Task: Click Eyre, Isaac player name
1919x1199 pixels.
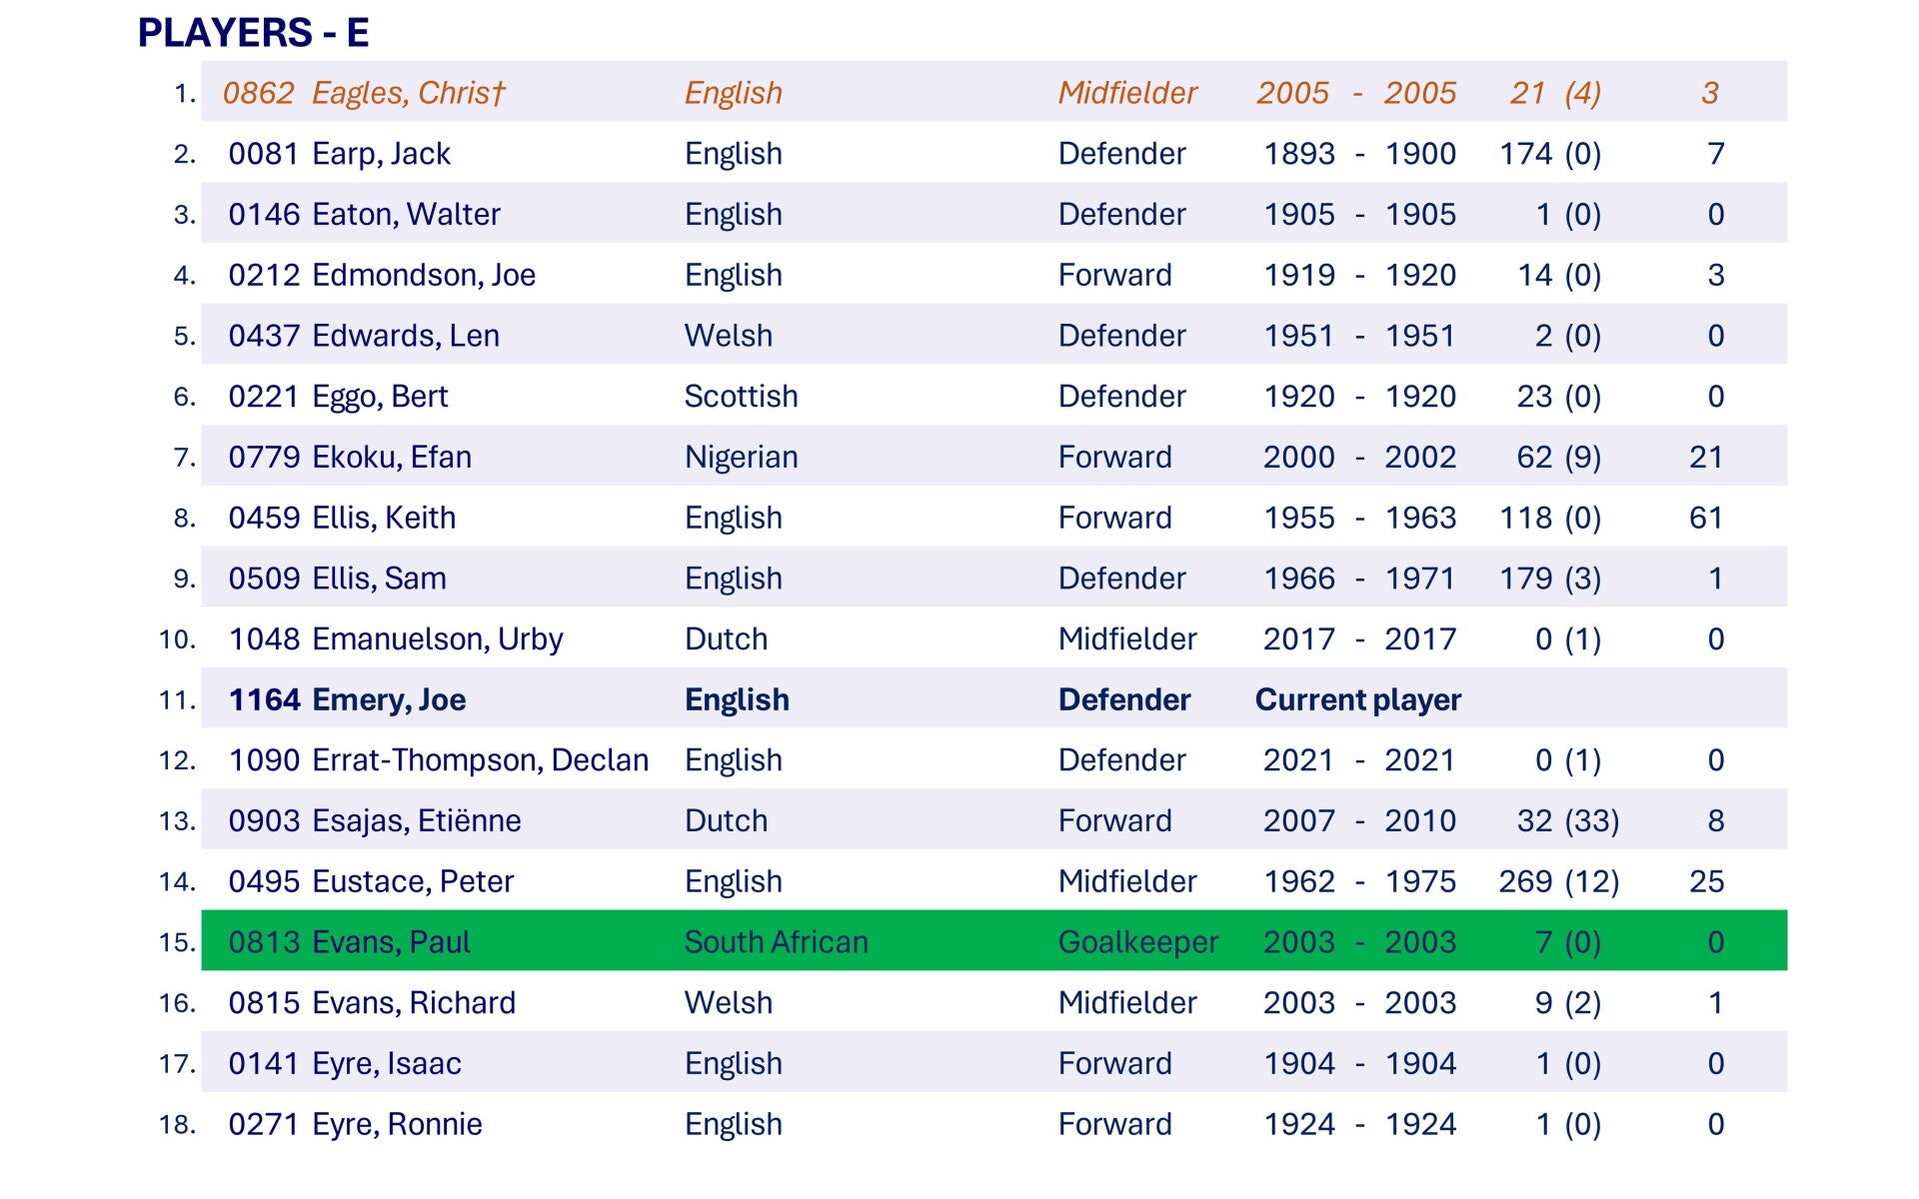Action: click(386, 1064)
